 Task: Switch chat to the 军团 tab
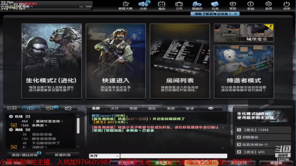[133, 108]
